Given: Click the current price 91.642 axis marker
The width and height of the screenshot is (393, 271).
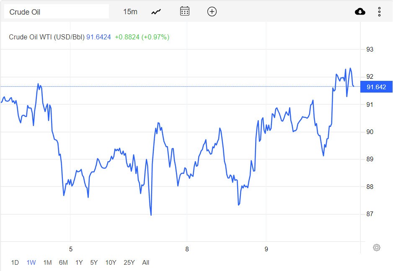Looking at the screenshot, I should point(376,87).
